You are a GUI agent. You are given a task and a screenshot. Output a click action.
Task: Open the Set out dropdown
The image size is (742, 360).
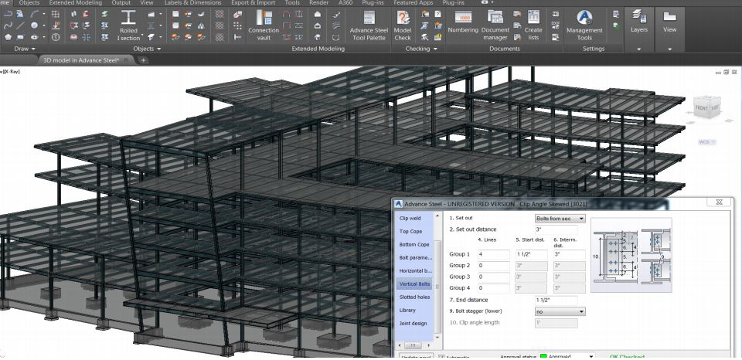coord(560,219)
